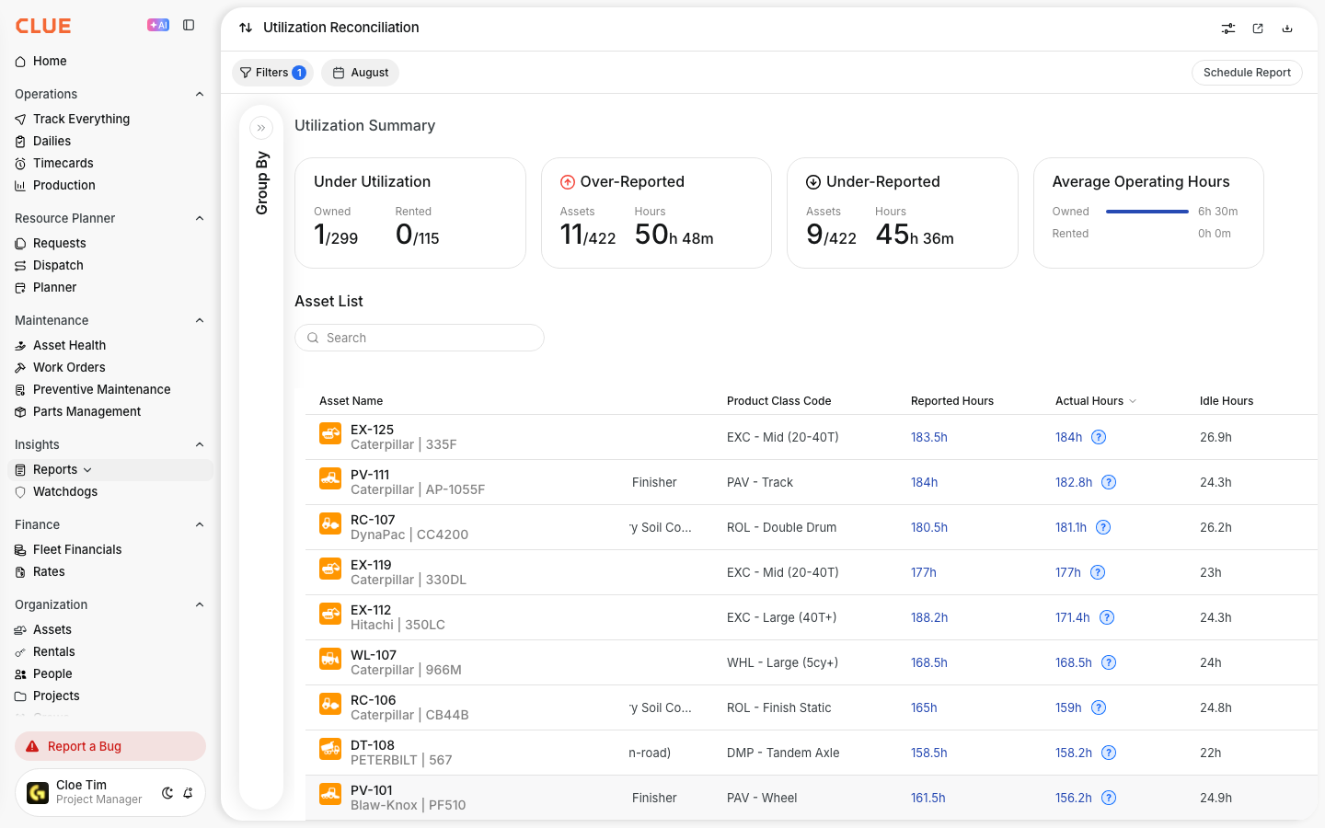Collapse the Resource Planner section
Screen dimensions: 1325x828
tap(200, 218)
